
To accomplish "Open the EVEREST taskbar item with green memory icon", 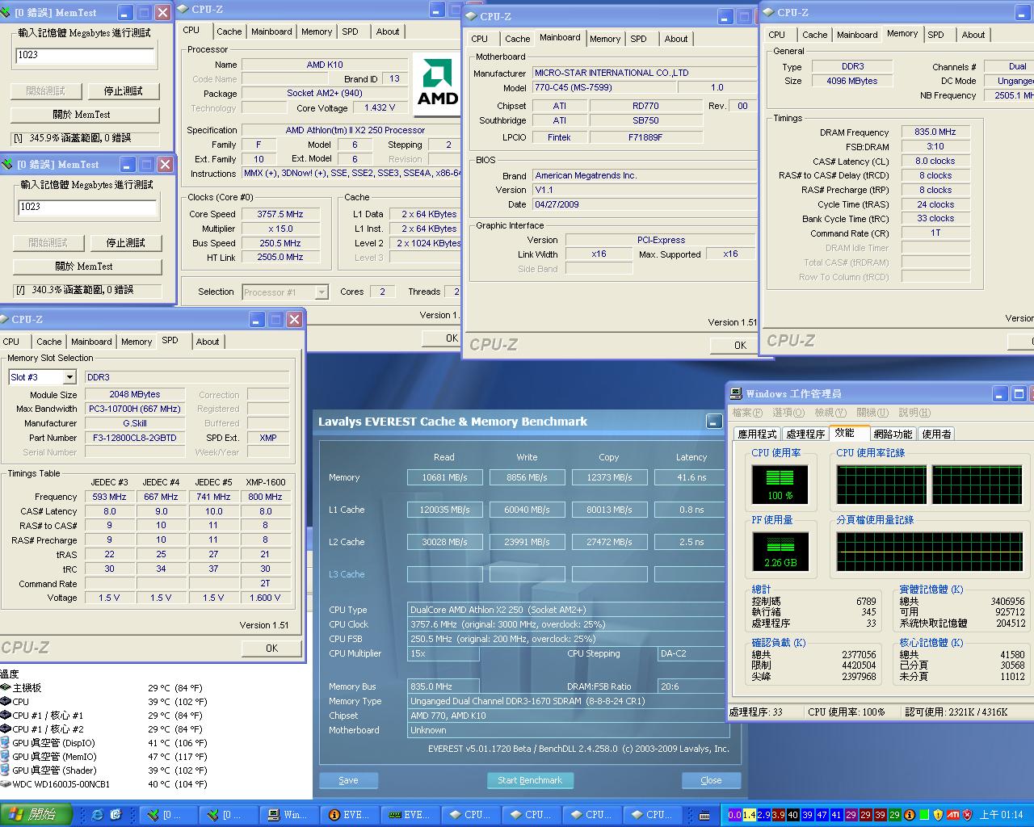I will click(x=411, y=815).
